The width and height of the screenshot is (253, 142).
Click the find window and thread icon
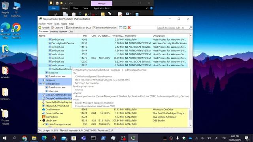pos(125,28)
